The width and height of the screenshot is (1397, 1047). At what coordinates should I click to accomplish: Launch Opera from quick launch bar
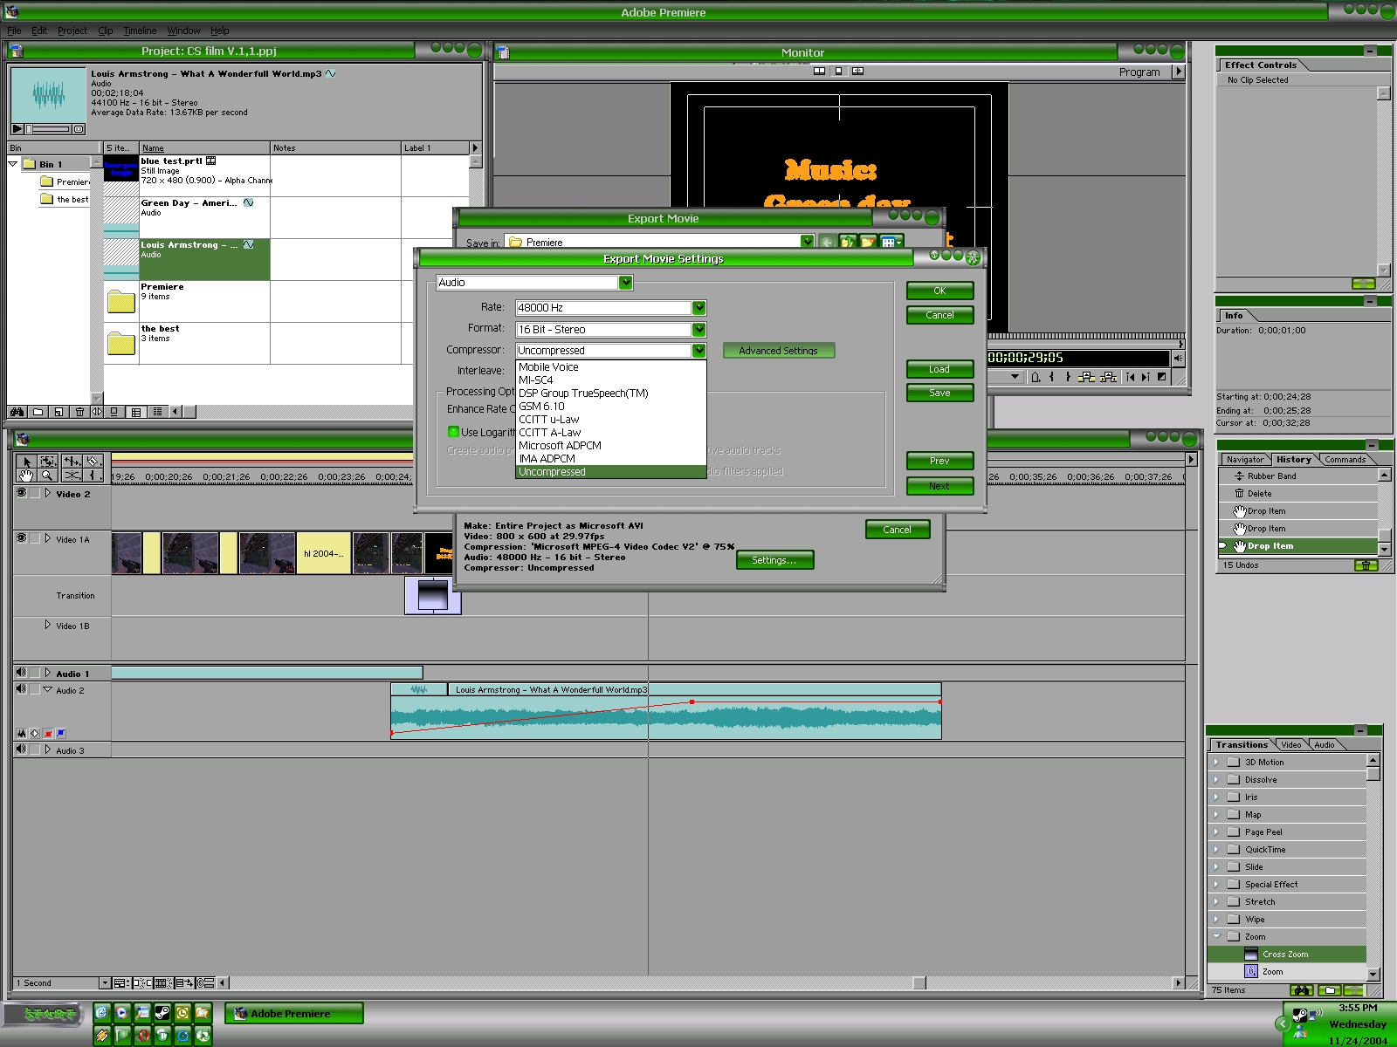142,1036
